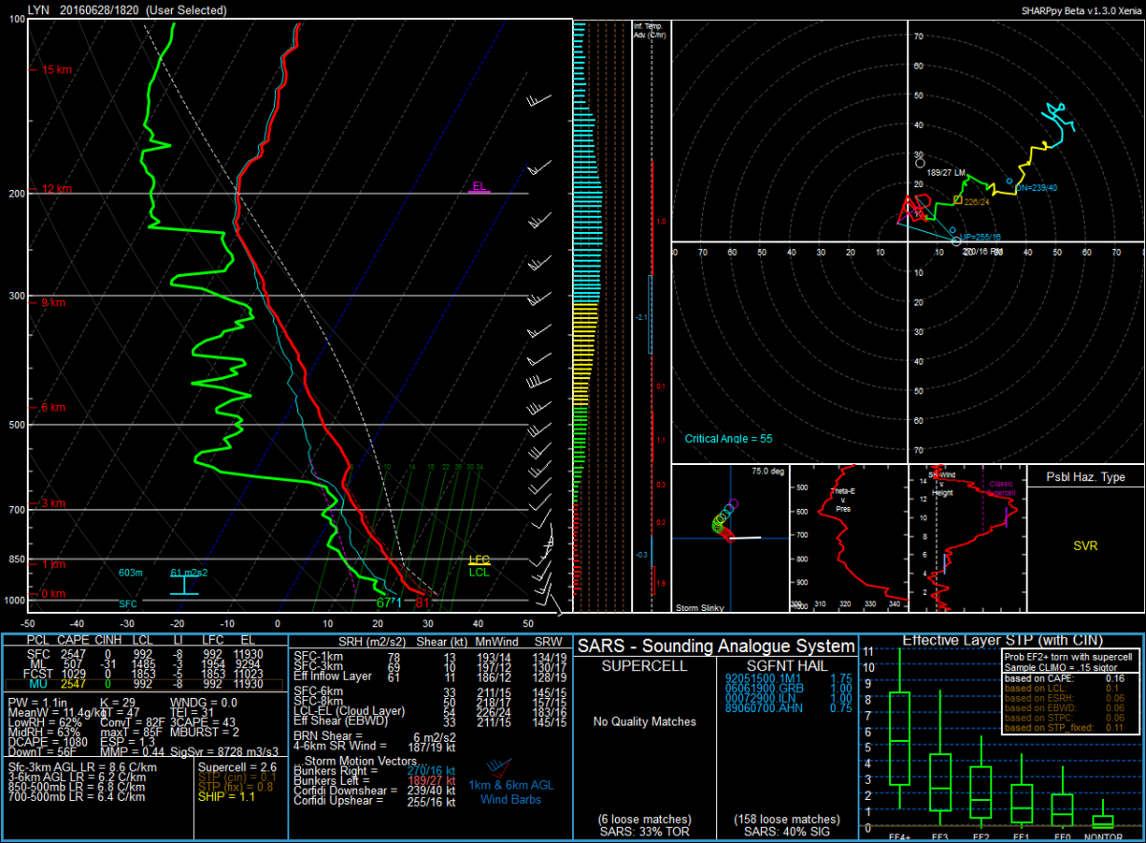1146x843 pixels.
Task: Click the Supercell = 2.6 index
Action: pyautogui.click(x=237, y=767)
